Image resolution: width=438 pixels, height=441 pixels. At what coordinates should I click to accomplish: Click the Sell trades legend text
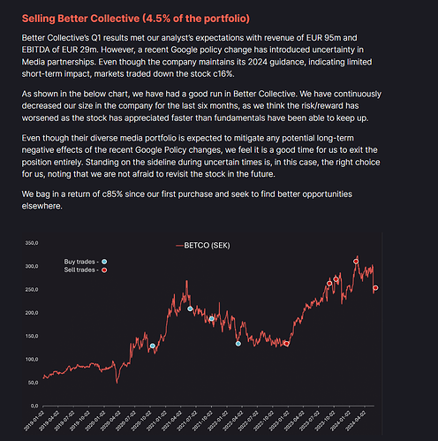(x=81, y=270)
